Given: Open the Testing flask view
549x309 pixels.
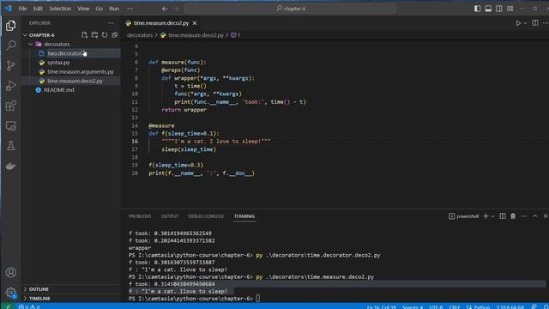Looking at the screenshot, I should click(11, 146).
